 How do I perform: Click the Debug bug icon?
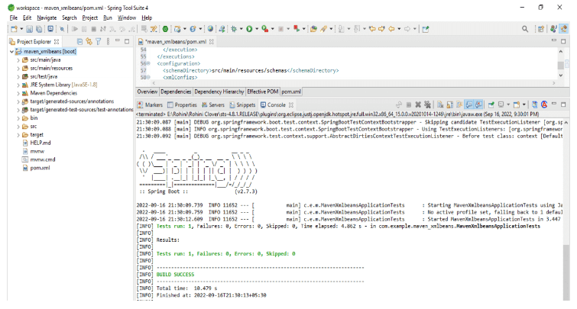pos(234,29)
